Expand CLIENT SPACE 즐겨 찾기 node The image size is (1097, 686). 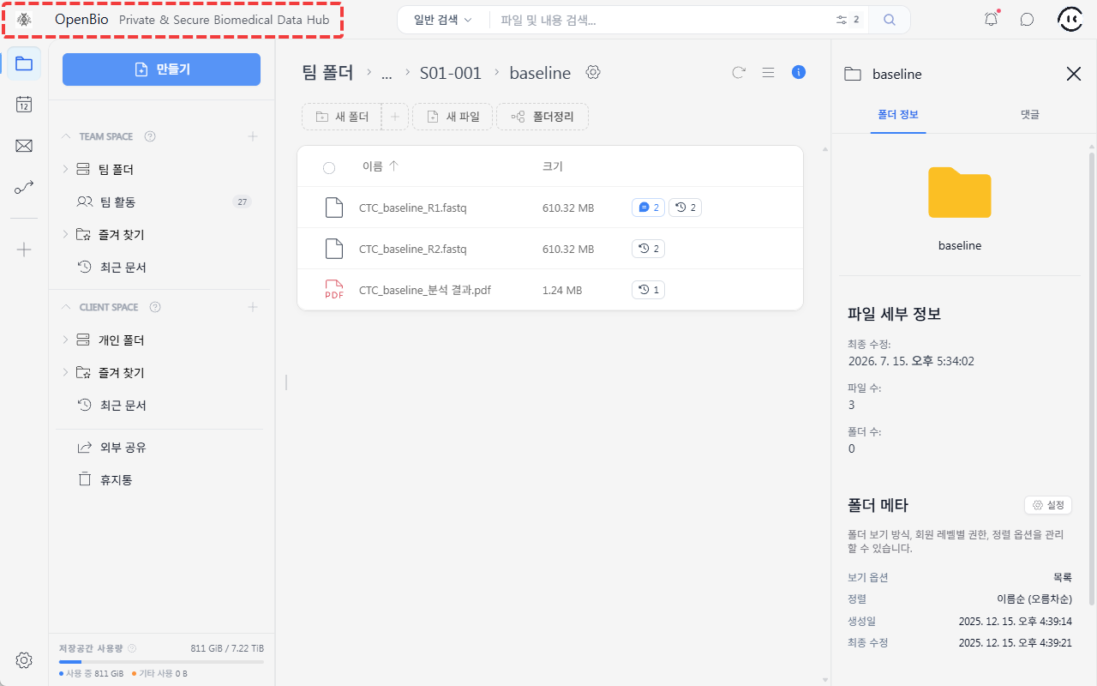65,372
